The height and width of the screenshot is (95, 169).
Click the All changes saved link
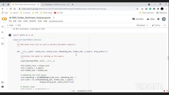click(56, 21)
